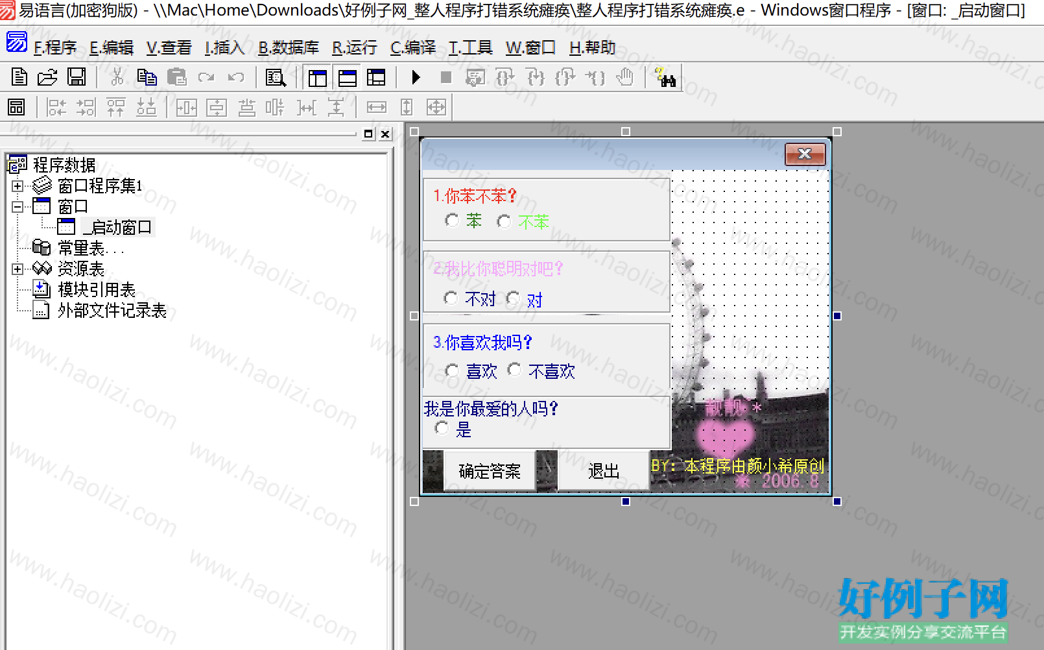Click the 确定答案 button
The width and height of the screenshot is (1044, 650).
click(x=490, y=471)
